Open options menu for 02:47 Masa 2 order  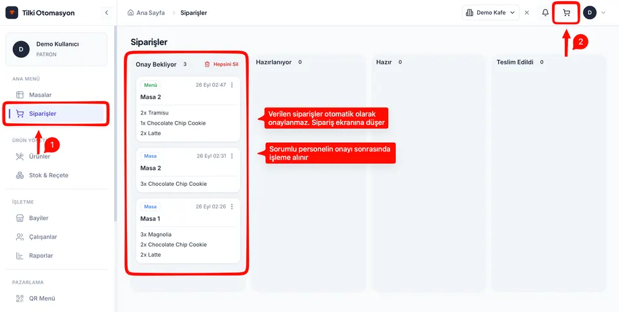pos(232,85)
